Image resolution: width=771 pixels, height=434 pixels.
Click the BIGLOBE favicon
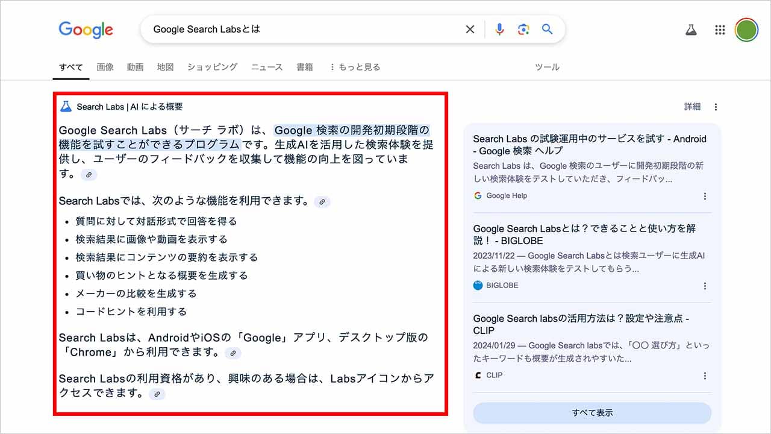[x=478, y=285]
